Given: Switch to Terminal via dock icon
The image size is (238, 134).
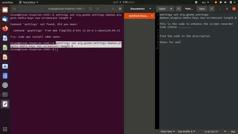Looking at the screenshot, I should point(5,95).
